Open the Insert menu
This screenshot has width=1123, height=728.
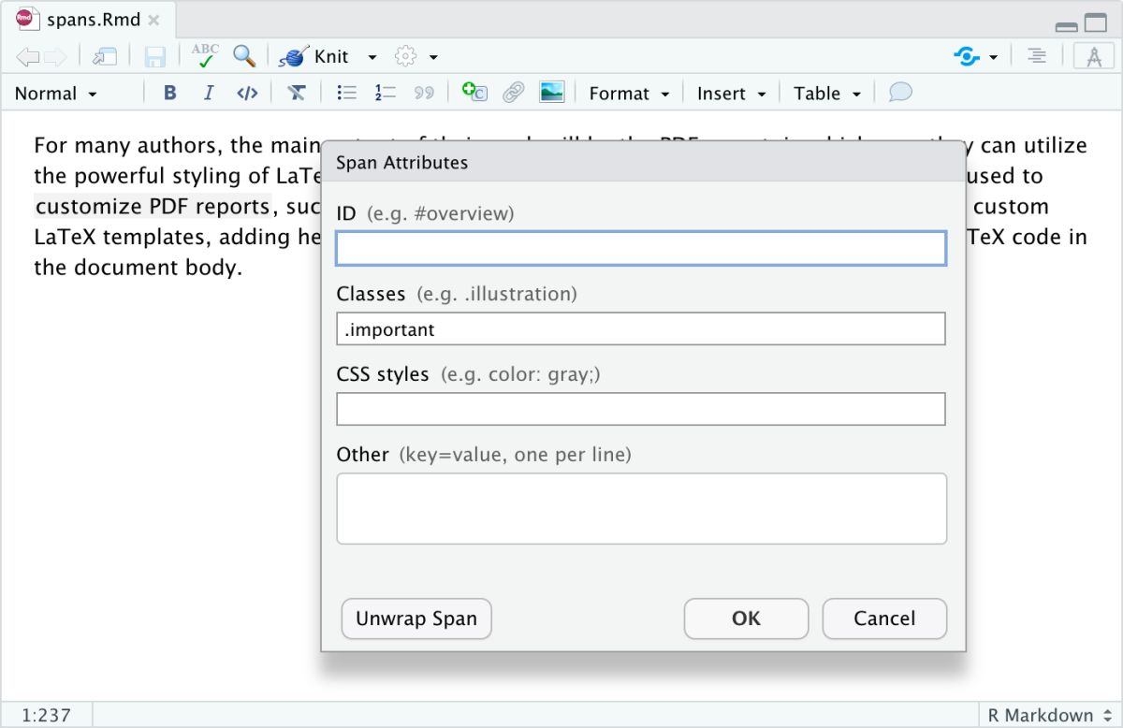tap(731, 94)
